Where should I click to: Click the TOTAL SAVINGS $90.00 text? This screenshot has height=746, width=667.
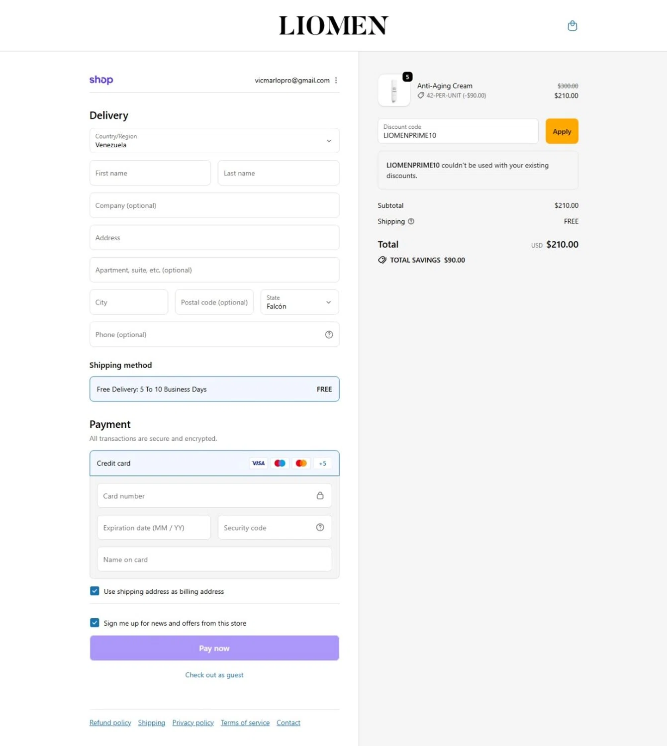pyautogui.click(x=427, y=260)
